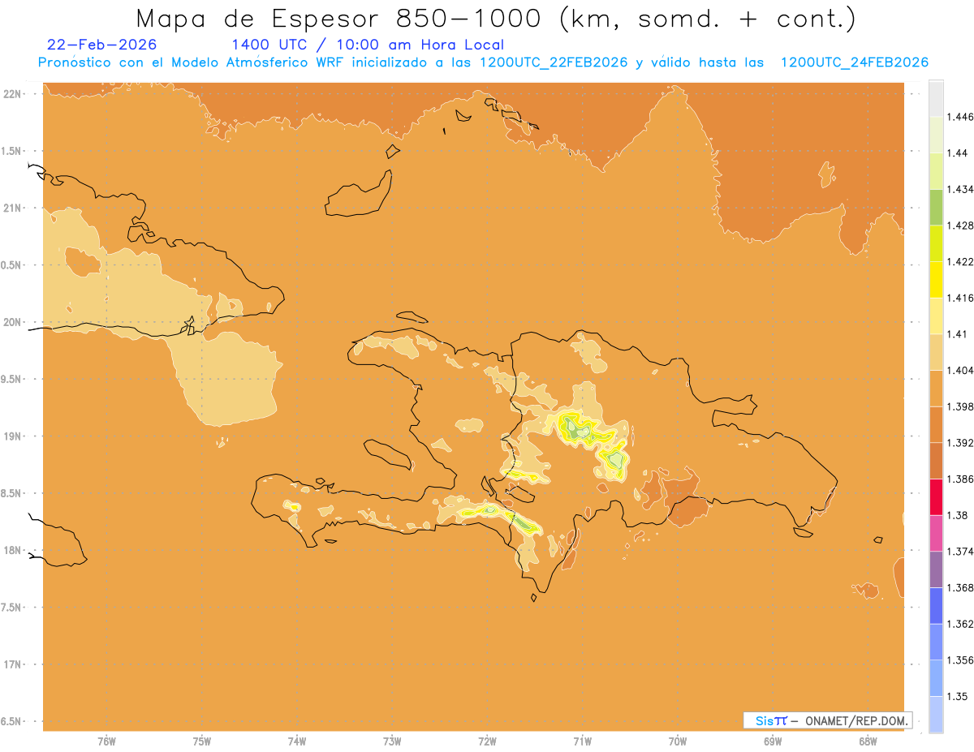Screen dimensions: 974x752
Task: Click the '18N' latitude label
Action: tap(14, 550)
